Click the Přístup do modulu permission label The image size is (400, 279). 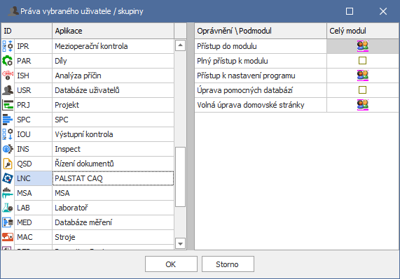coord(227,46)
